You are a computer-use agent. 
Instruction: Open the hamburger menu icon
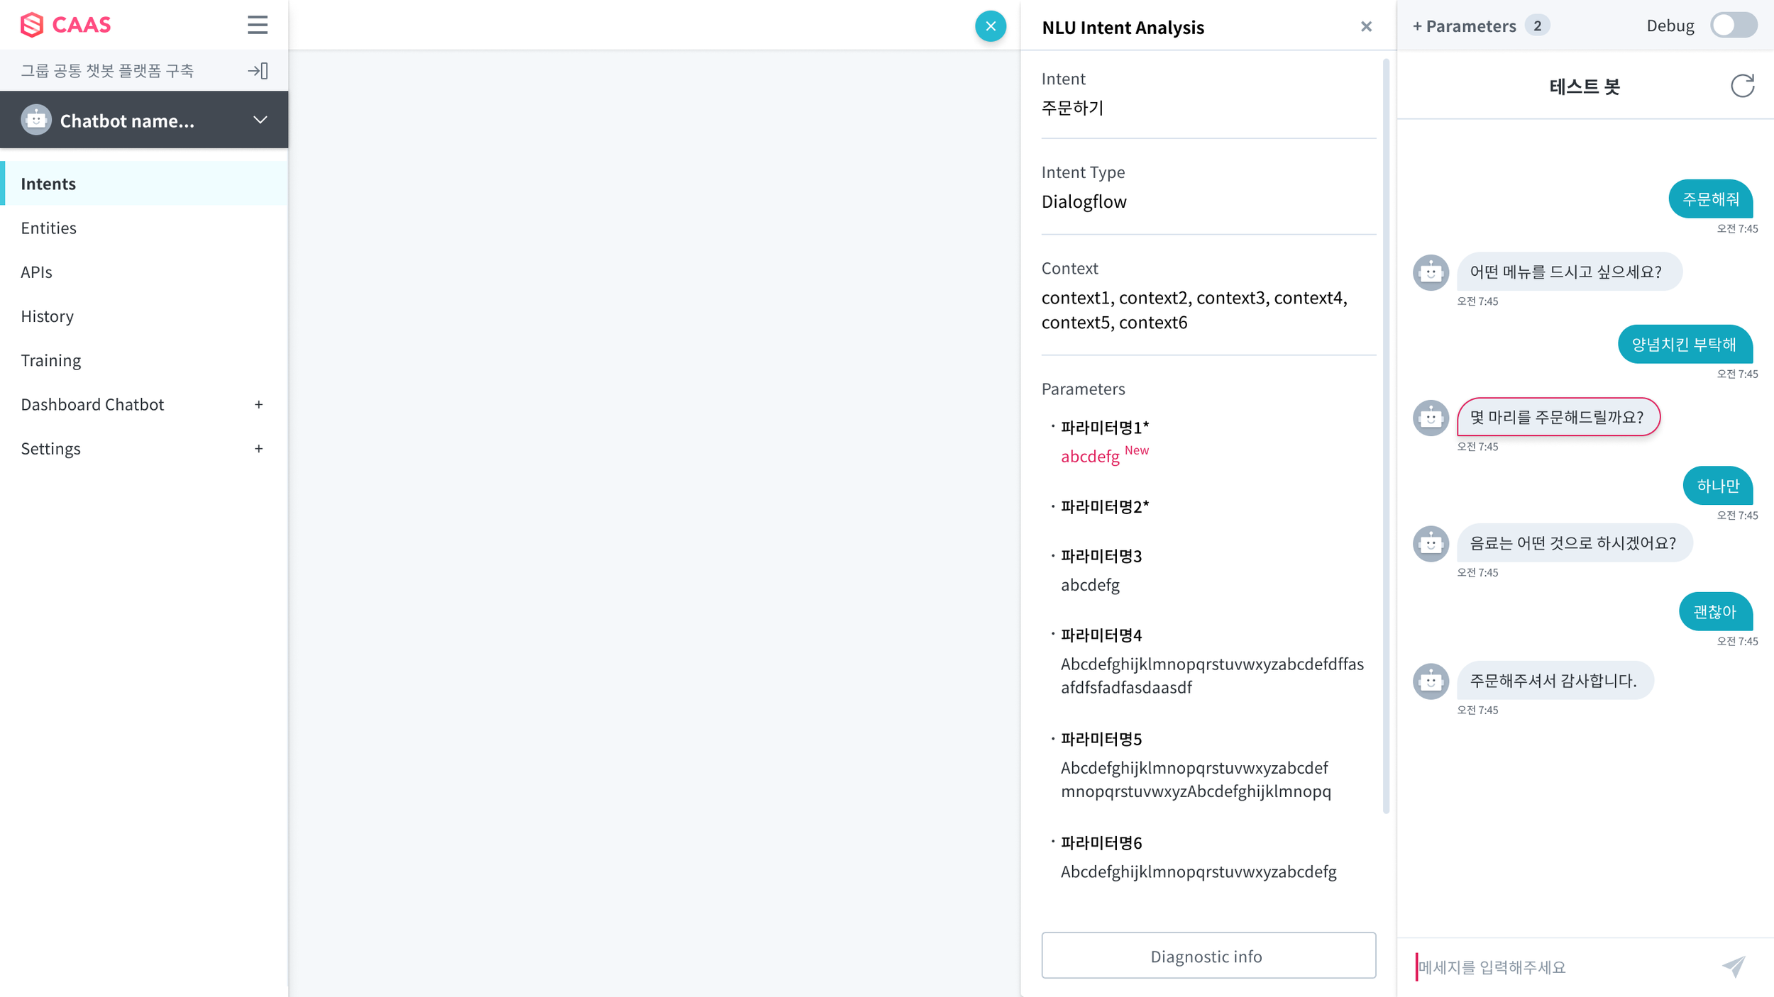point(258,25)
